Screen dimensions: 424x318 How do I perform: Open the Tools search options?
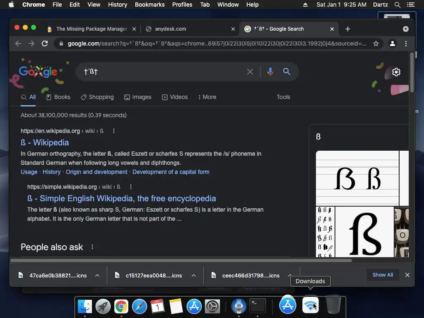283,97
